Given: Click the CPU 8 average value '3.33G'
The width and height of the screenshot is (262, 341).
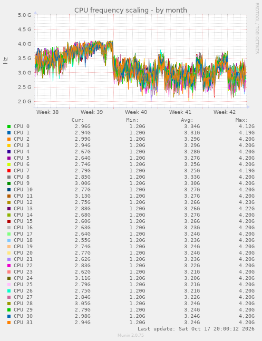Looking at the screenshot, I should pyautogui.click(x=192, y=177).
